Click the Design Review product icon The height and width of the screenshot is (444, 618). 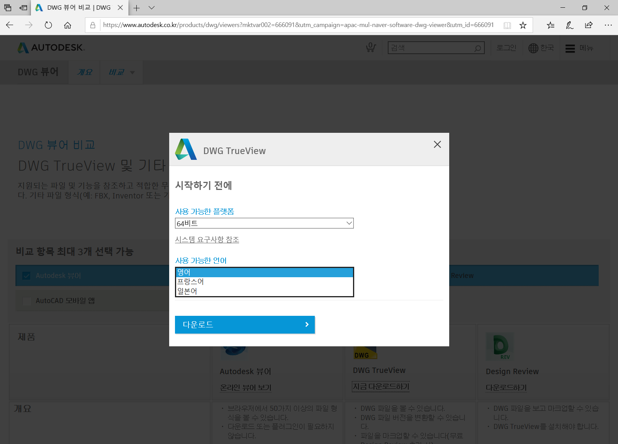click(x=500, y=346)
